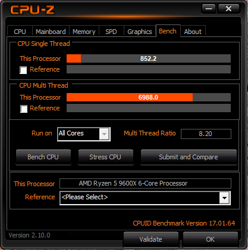Start benchmark with Bench CPU button
This screenshot has height=250, width=248.
(43, 157)
